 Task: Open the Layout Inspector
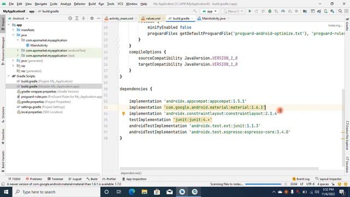(x=328, y=179)
